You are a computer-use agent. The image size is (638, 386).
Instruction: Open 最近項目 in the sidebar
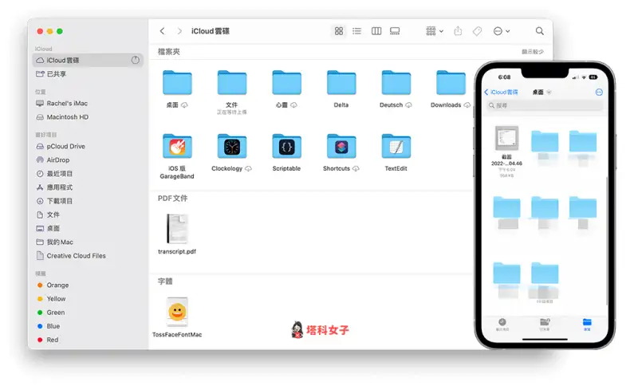[54, 174]
